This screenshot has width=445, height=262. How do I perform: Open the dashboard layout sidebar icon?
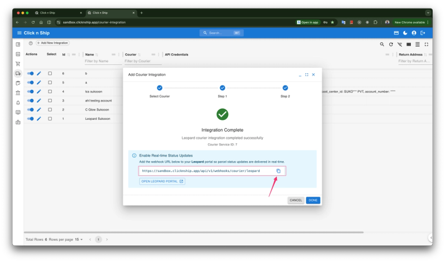pos(18,44)
